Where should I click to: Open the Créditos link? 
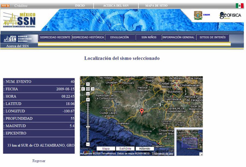pos(21,6)
